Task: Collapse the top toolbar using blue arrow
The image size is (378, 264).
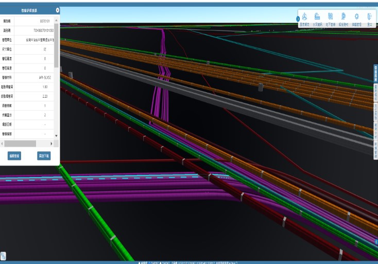Action: pos(298,19)
